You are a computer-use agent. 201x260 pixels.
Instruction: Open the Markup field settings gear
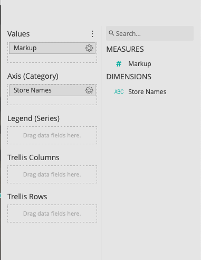tap(89, 48)
